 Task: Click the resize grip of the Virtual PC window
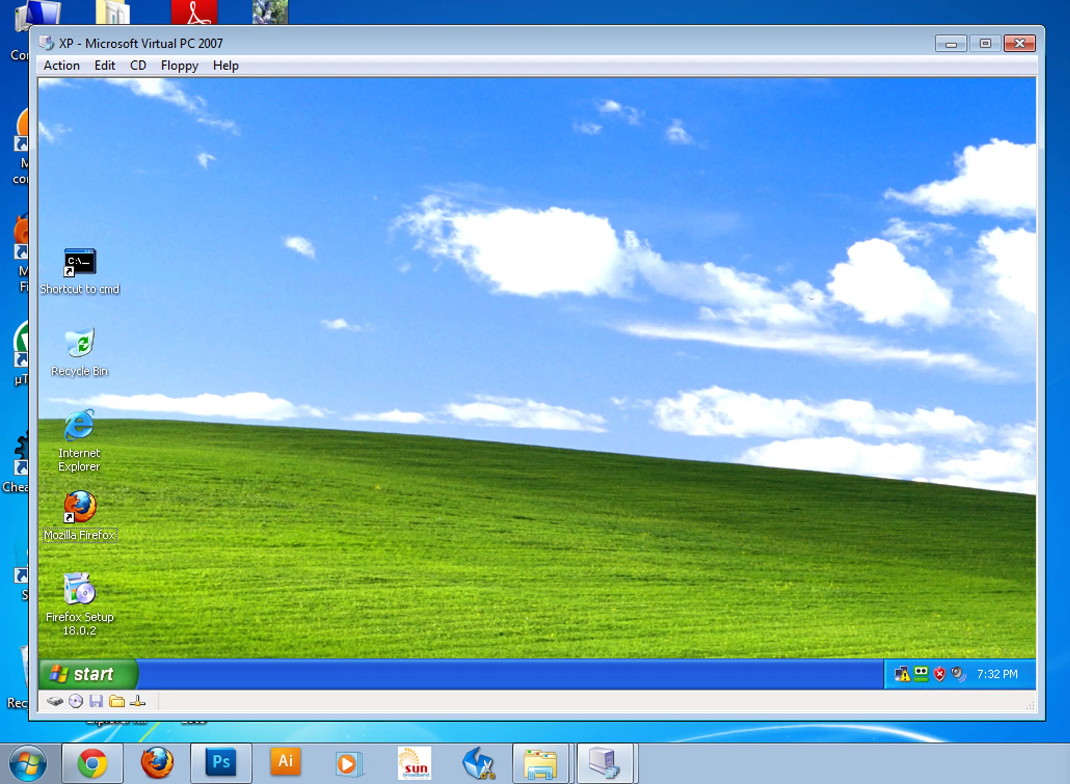(1030, 706)
